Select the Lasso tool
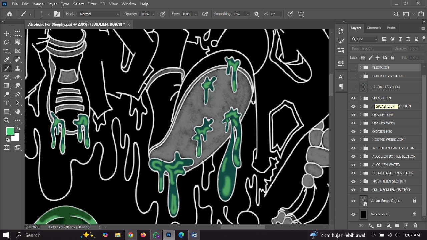Viewport: 427px width, 240px height. coord(7,42)
